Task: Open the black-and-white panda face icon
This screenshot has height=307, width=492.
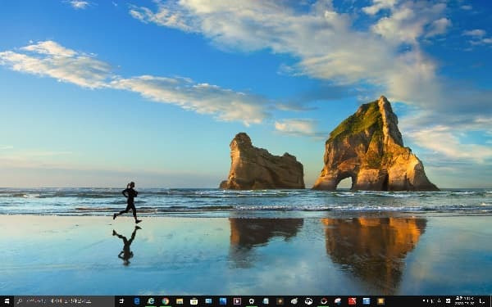Action: [309, 301]
